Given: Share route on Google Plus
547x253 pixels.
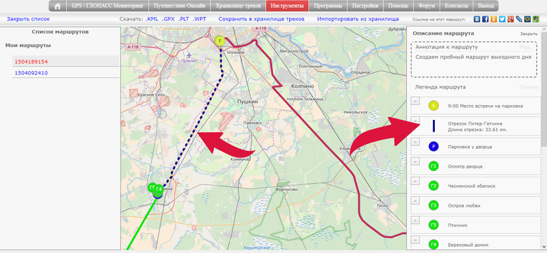Looking at the screenshot, I should pos(510,19).
